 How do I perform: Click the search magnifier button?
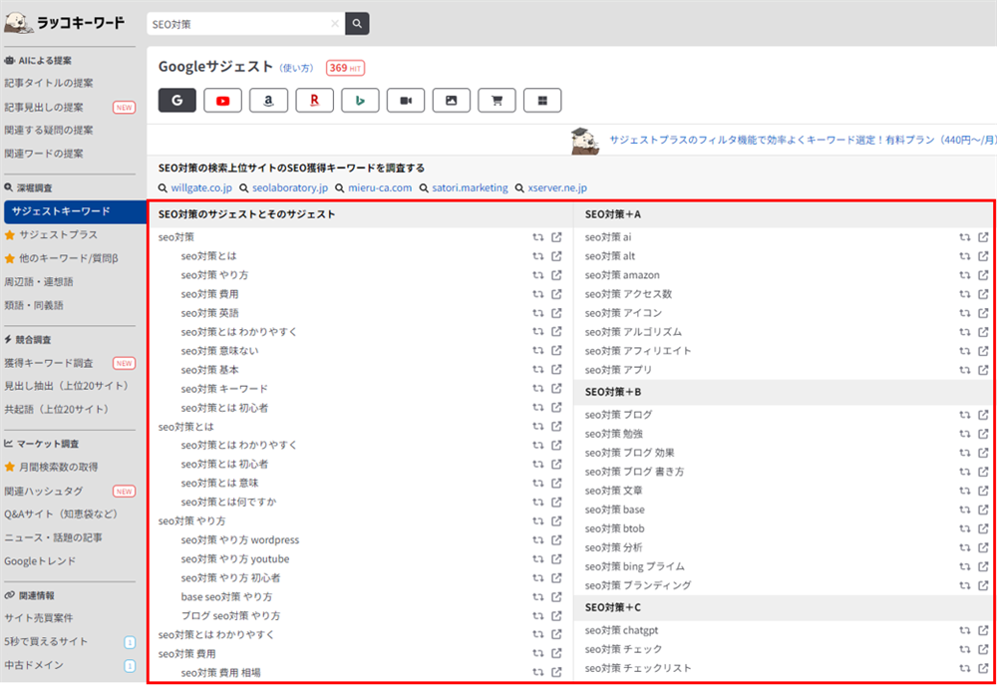coord(357,24)
